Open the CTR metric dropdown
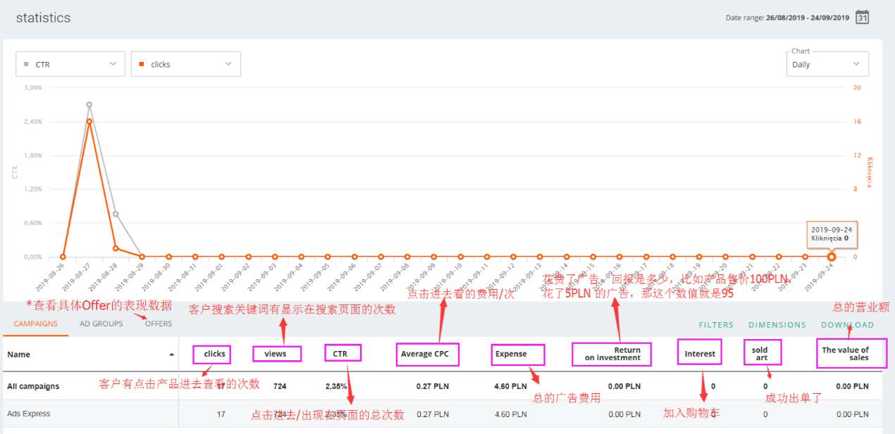Viewport: 895px width, 434px height. [x=70, y=64]
